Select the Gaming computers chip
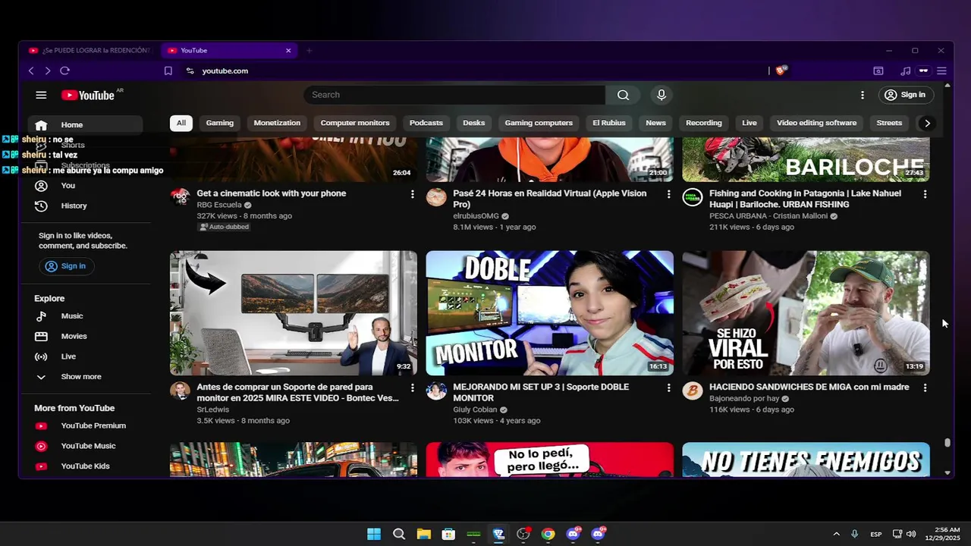The width and height of the screenshot is (971, 546). coord(539,123)
